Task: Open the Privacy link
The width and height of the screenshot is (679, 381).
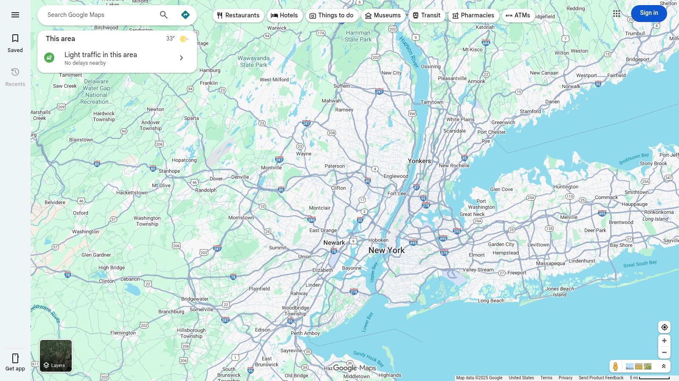Action: click(x=566, y=378)
